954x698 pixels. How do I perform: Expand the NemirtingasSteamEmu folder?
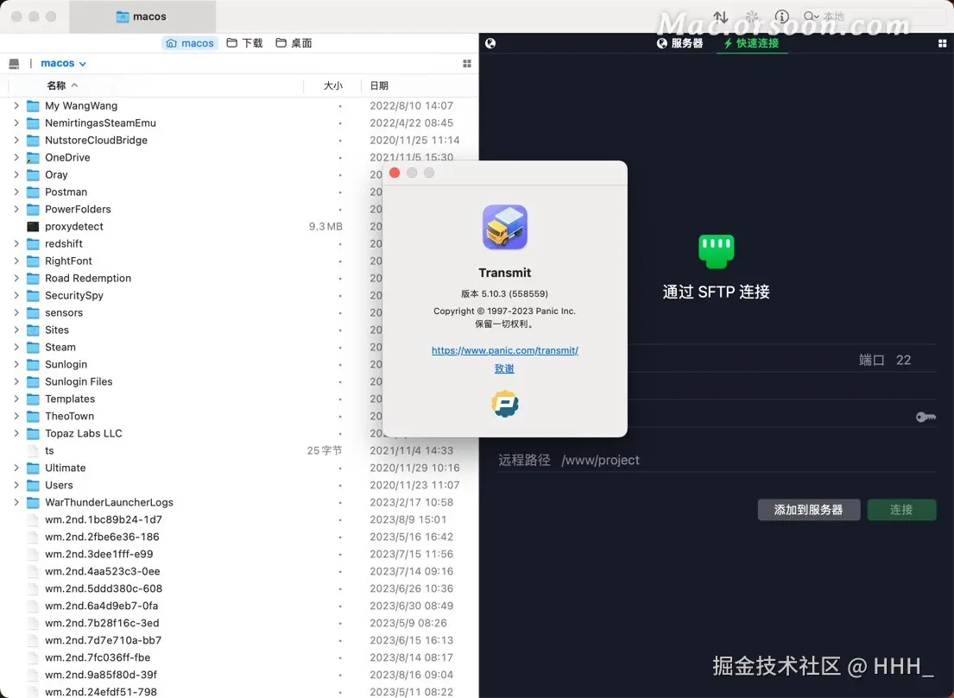16,123
